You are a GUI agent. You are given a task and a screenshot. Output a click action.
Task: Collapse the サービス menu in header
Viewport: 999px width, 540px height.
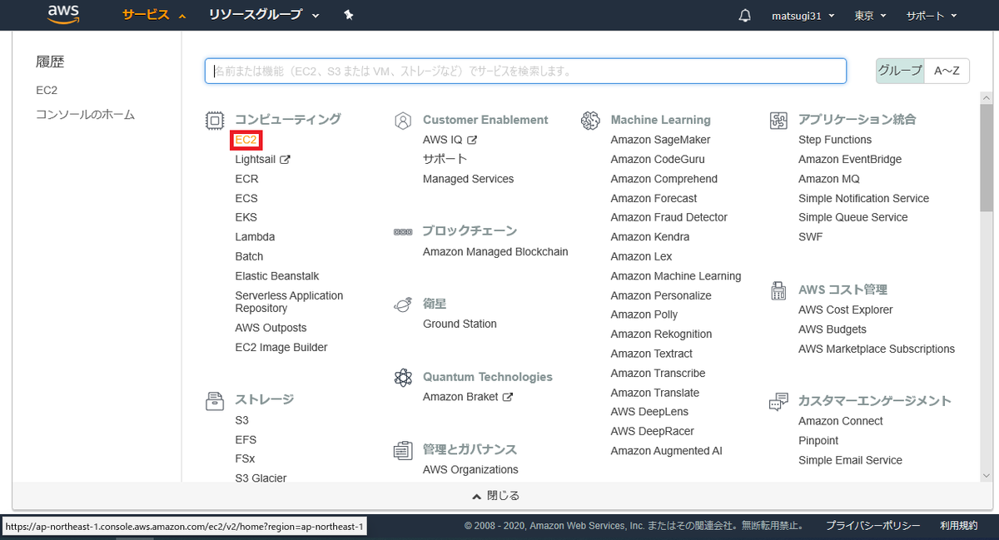click(x=154, y=15)
